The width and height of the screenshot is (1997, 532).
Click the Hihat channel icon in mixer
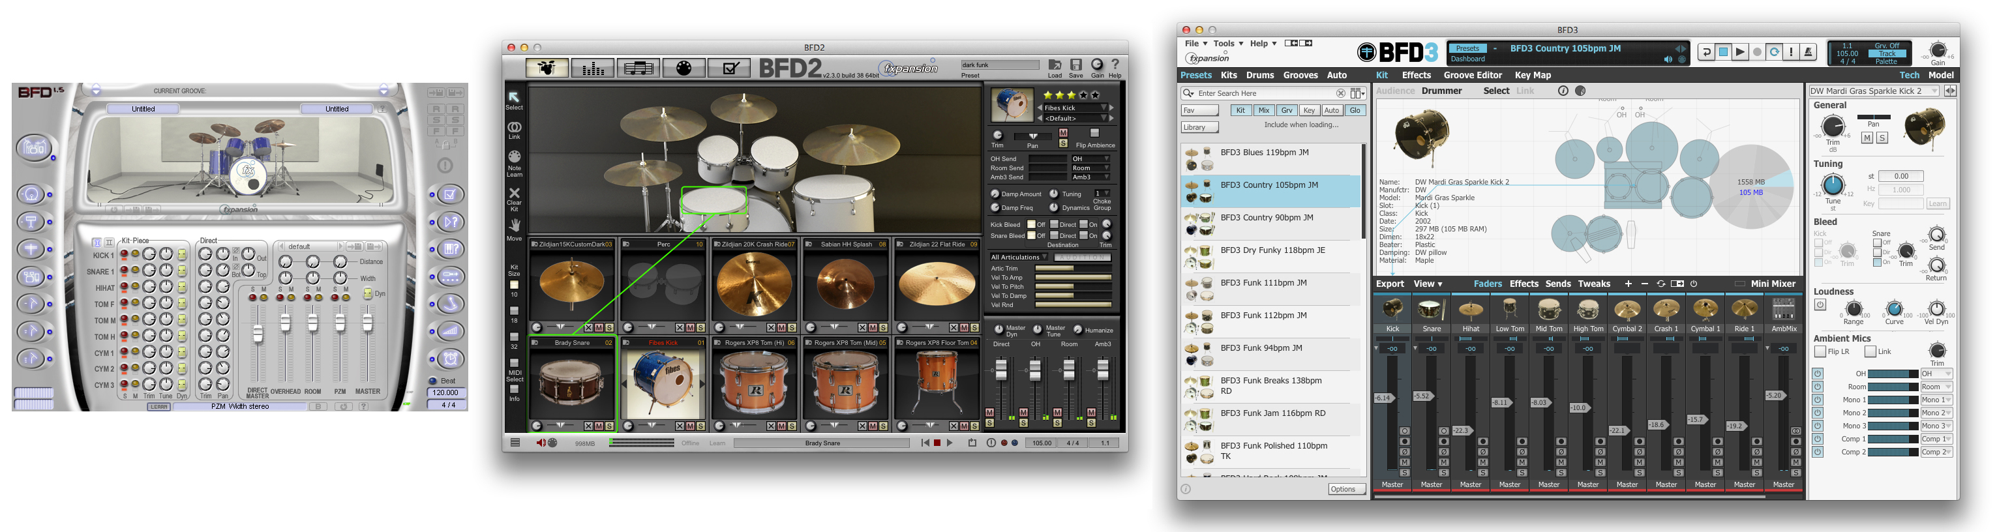(x=1471, y=311)
